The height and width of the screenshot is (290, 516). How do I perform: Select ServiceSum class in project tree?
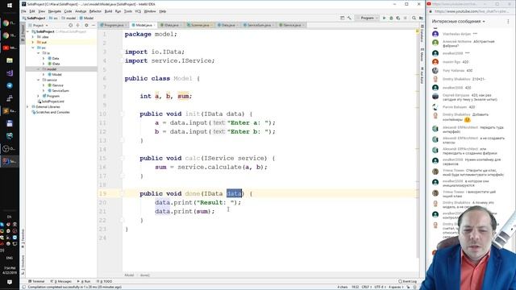click(x=58, y=90)
